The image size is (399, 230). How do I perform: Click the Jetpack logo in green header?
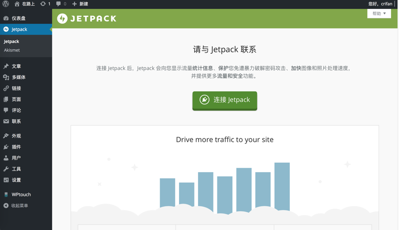click(86, 18)
